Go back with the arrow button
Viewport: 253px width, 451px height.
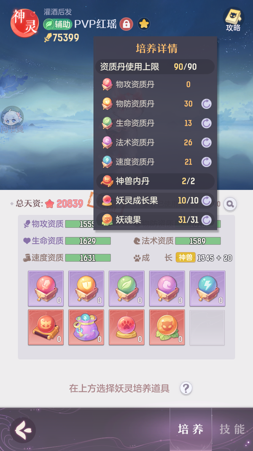point(23,430)
